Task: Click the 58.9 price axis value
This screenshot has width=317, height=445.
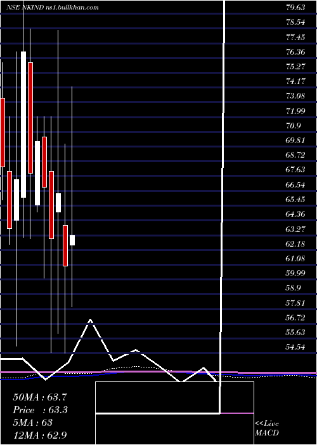Action: (x=293, y=288)
